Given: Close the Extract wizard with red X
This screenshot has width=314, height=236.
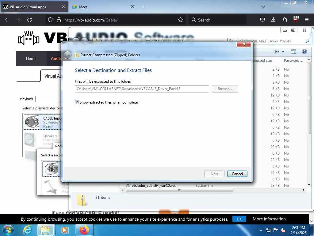Looking at the screenshot, I should coord(244,44).
